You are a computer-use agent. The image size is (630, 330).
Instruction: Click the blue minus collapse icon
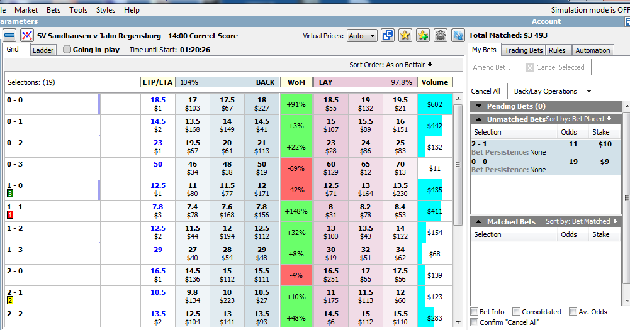coord(9,36)
